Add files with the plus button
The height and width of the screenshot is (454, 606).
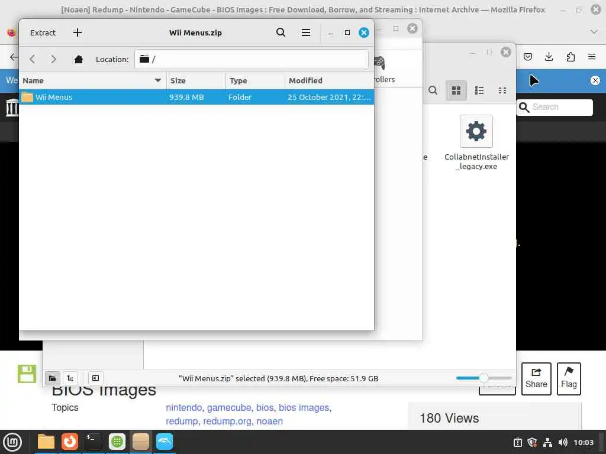pyautogui.click(x=78, y=33)
